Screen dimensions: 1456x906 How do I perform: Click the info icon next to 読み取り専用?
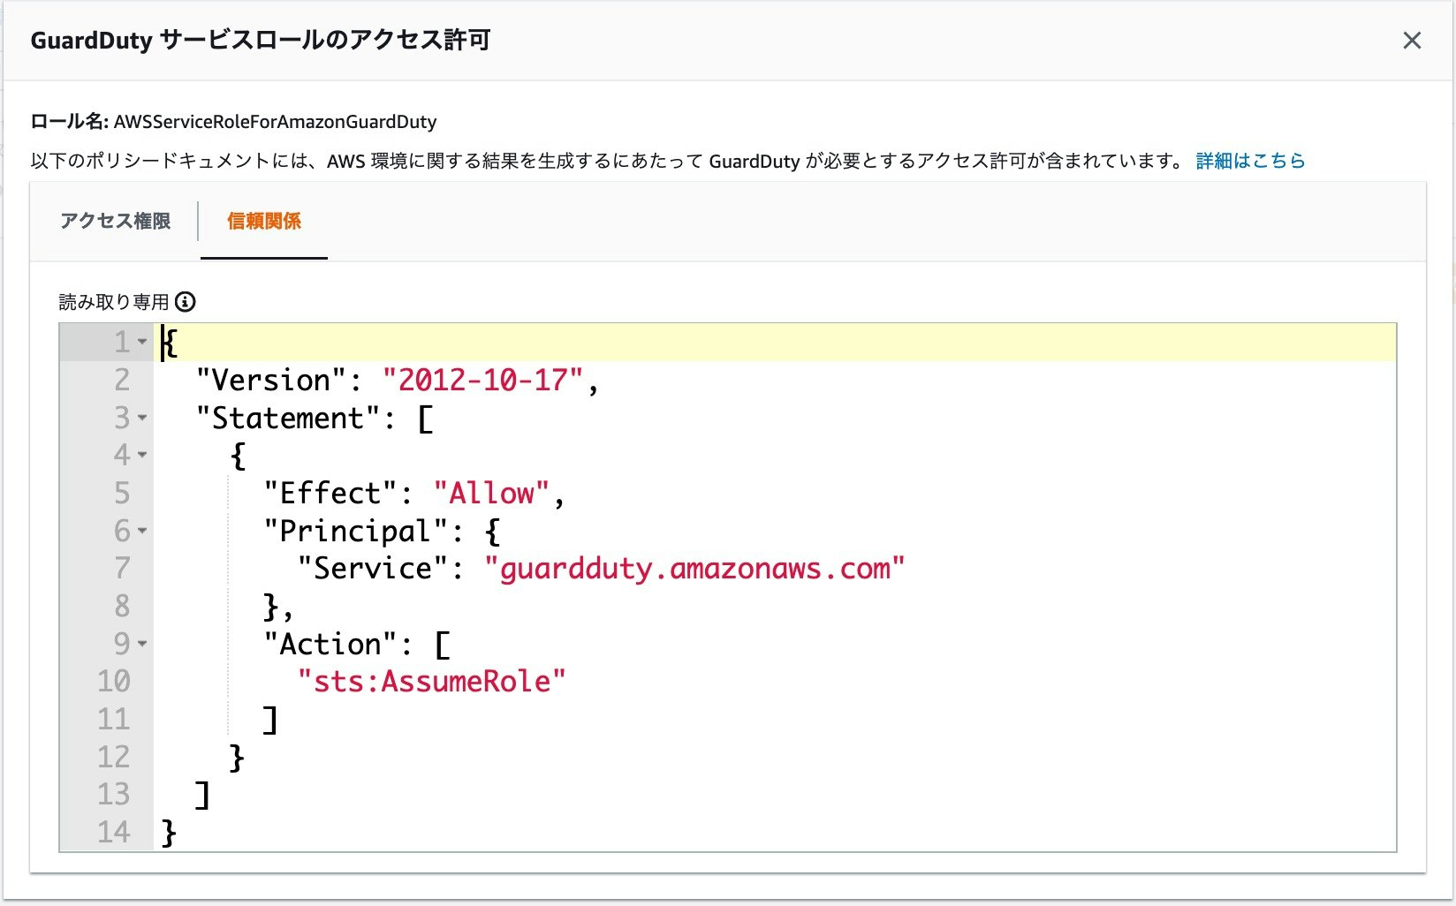coord(185,302)
